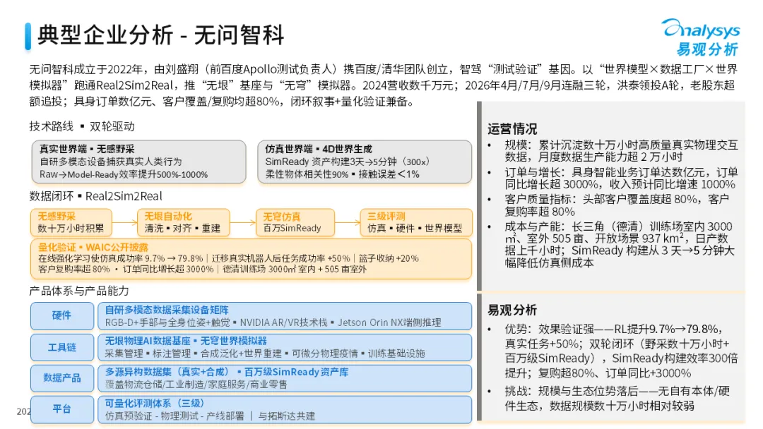Screen dimensions: 763x429
Task: Click the 在线强化学习使仿真成功率 line
Action: point(228,258)
